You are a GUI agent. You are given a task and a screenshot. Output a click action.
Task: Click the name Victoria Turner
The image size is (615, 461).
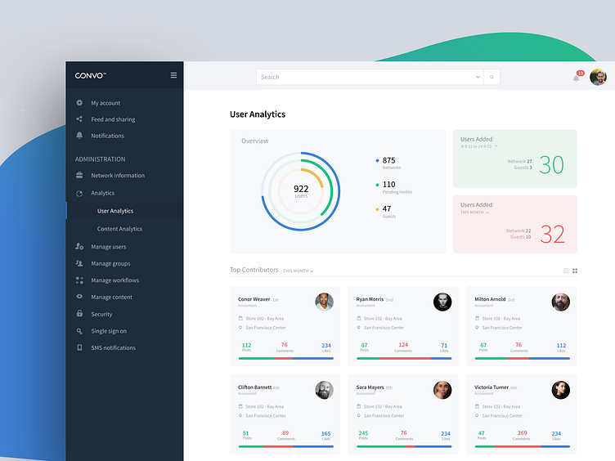[492, 387]
